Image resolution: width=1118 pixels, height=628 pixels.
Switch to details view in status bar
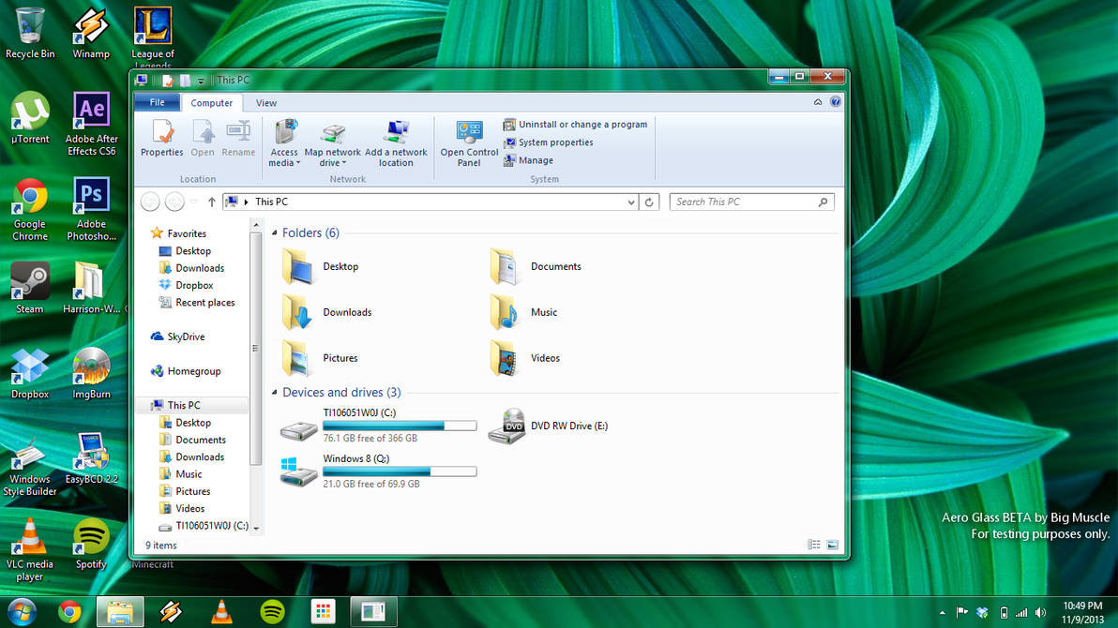pyautogui.click(x=813, y=545)
